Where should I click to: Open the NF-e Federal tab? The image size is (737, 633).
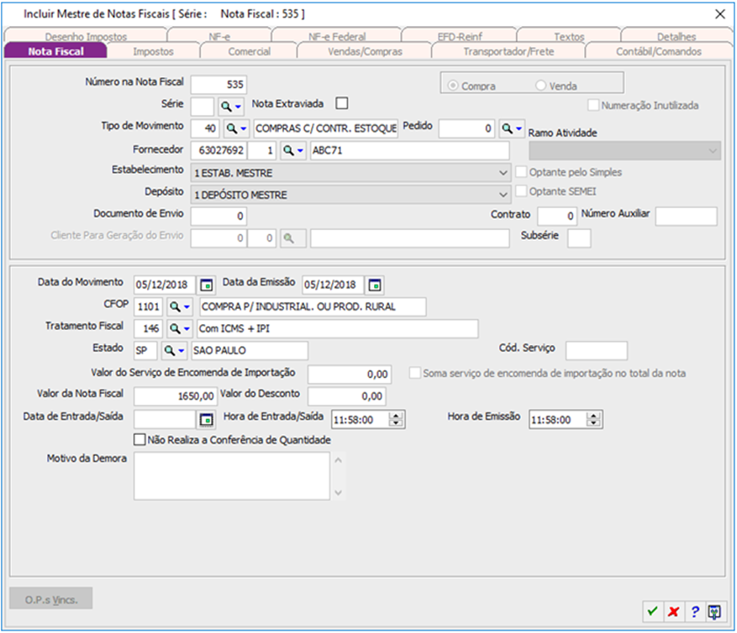pyautogui.click(x=336, y=36)
